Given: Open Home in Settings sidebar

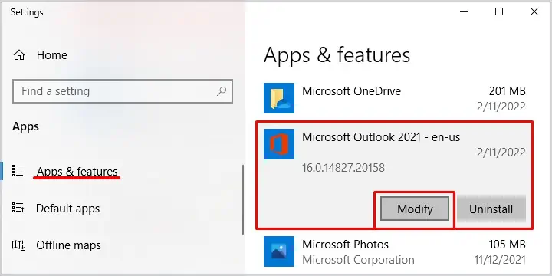Looking at the screenshot, I should 52,55.
